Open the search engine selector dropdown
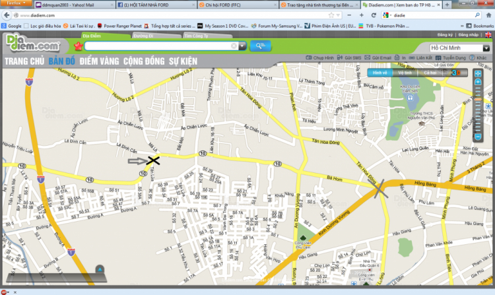The width and height of the screenshot is (495, 295). tap(387, 15)
